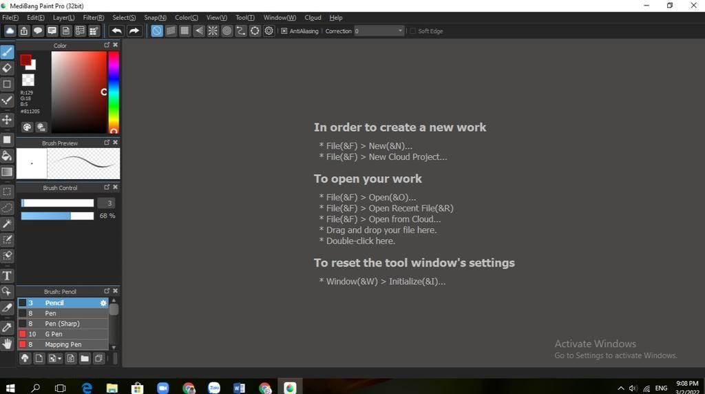This screenshot has width=705, height=394.
Task: Select the Pen brush
Action: (x=63, y=313)
